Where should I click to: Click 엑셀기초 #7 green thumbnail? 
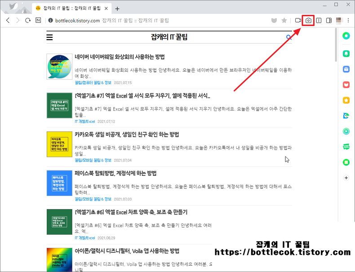[59, 105]
